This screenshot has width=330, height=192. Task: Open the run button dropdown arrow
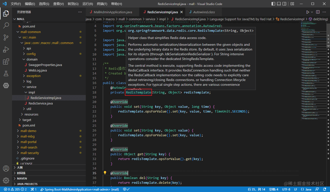tap(312, 12)
